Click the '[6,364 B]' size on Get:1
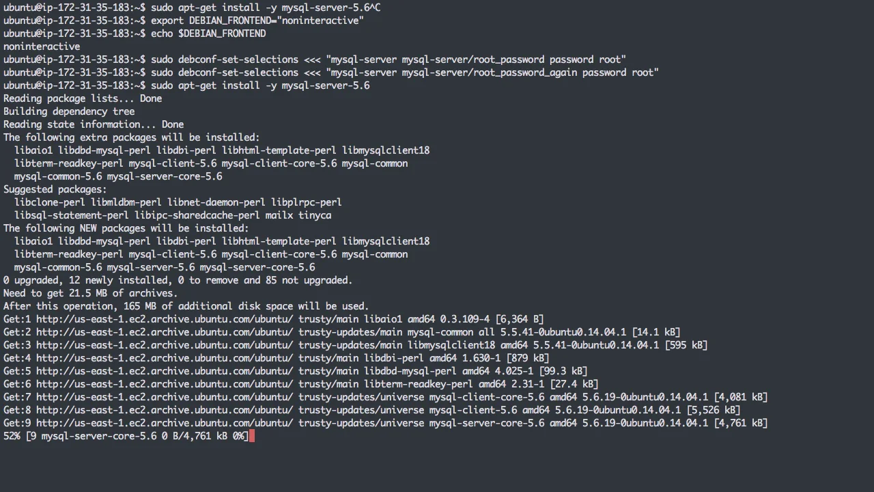The height and width of the screenshot is (492, 874). 520,319
